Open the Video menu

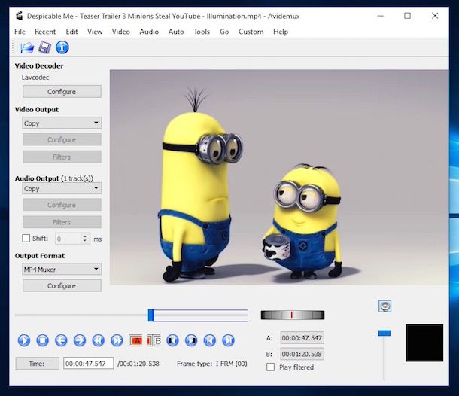(121, 32)
